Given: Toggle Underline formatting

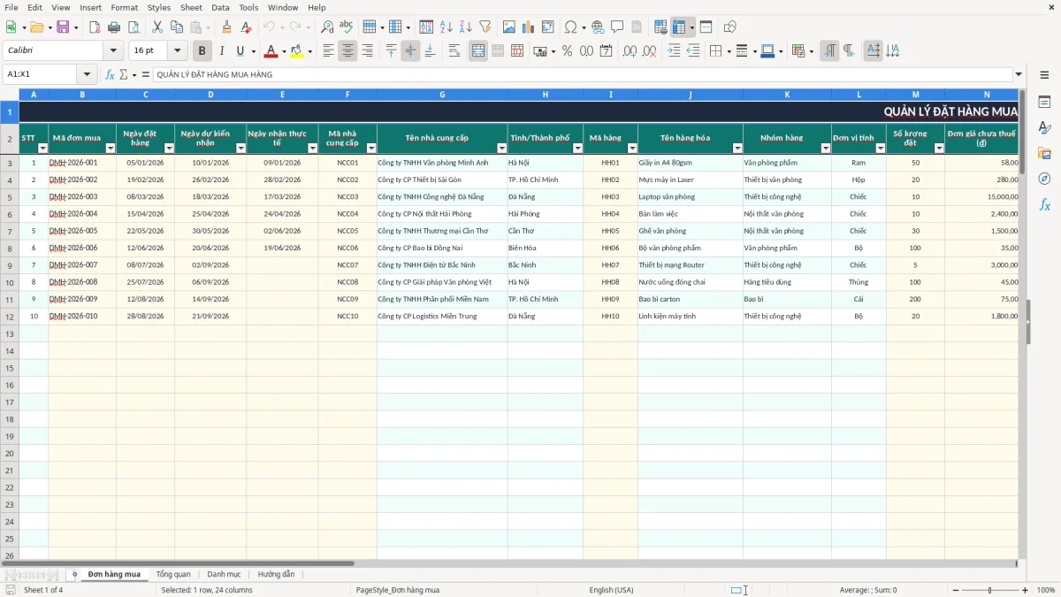Looking at the screenshot, I should tap(240, 51).
